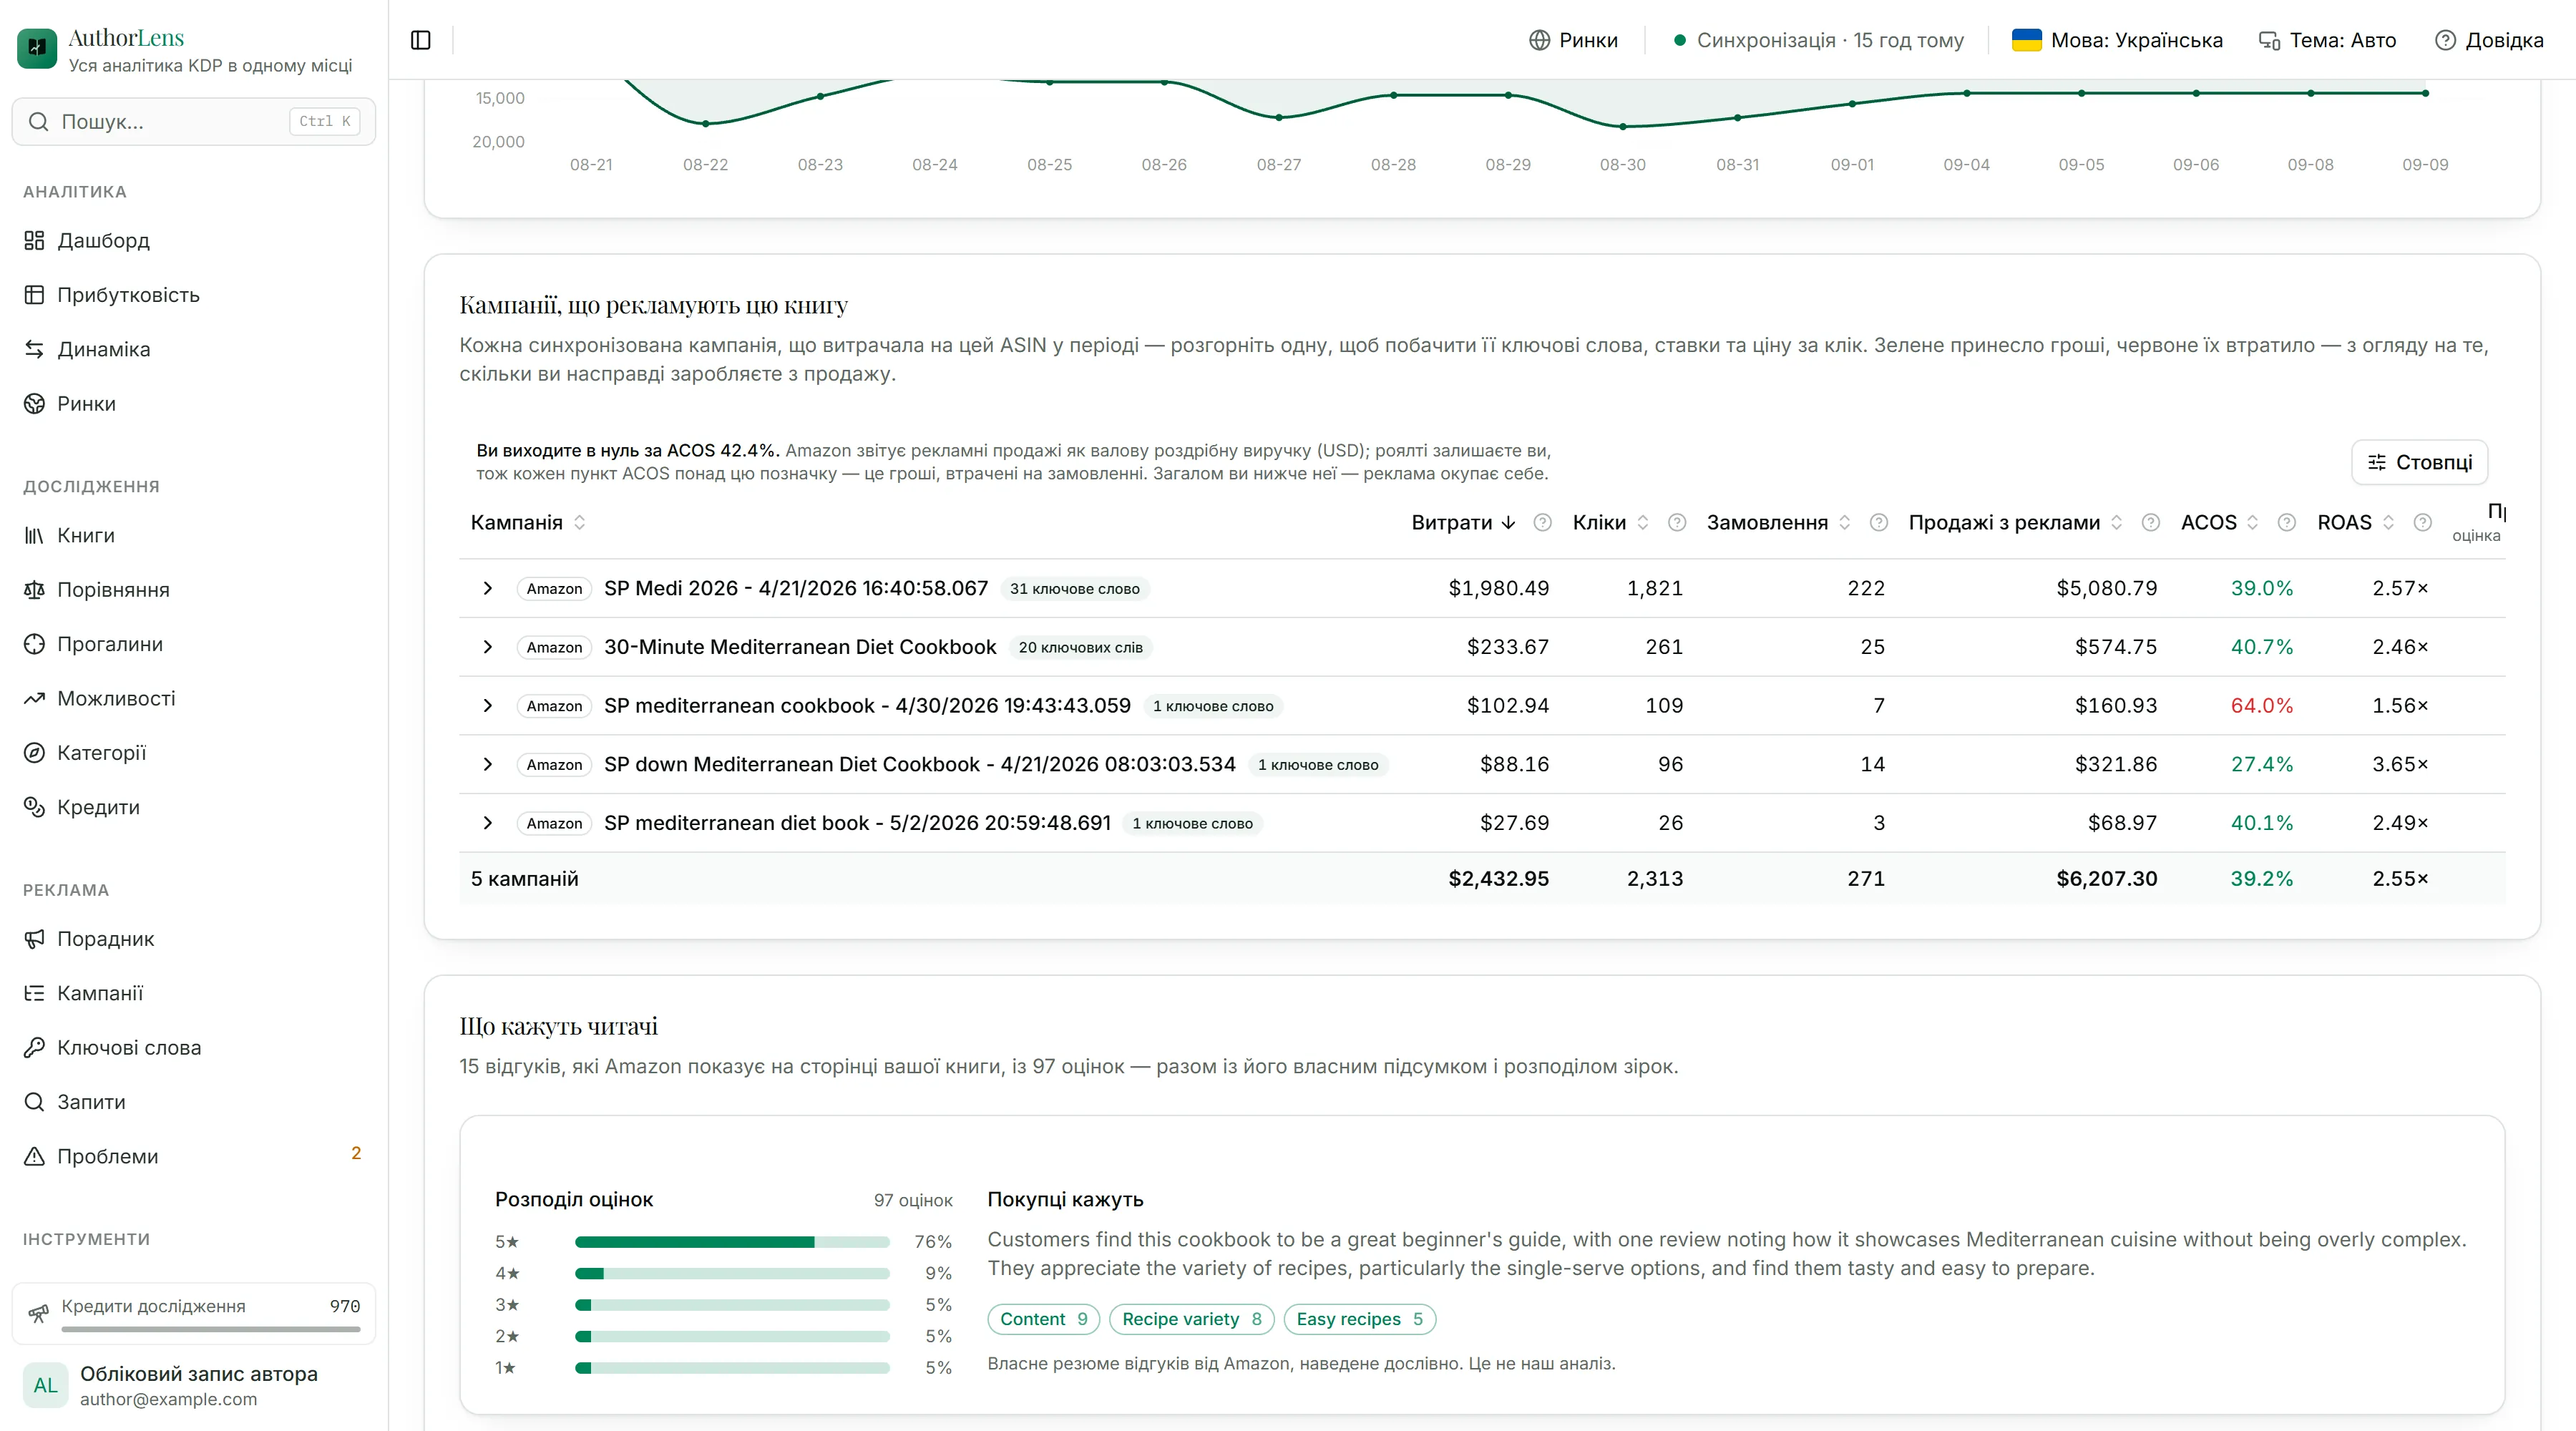Expand SP down Mediterranean Diet Cookbook row
Image resolution: width=2576 pixels, height=1431 pixels.
click(x=487, y=764)
